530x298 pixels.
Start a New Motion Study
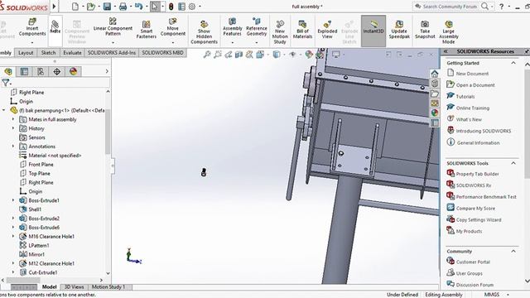click(x=280, y=32)
